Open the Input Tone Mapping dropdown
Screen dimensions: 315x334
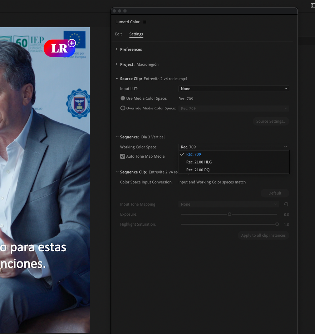pyautogui.click(x=229, y=204)
